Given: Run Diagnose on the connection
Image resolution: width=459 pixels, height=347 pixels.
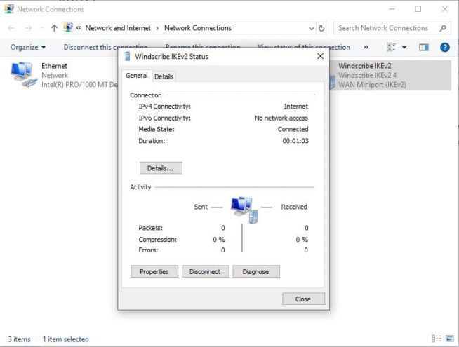Looking at the screenshot, I should point(256,271).
